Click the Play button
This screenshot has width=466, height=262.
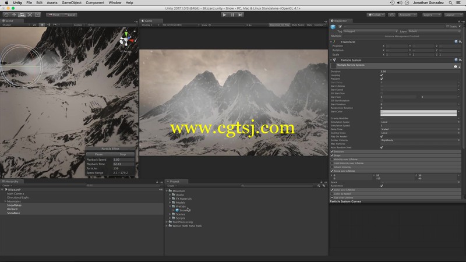click(x=224, y=15)
